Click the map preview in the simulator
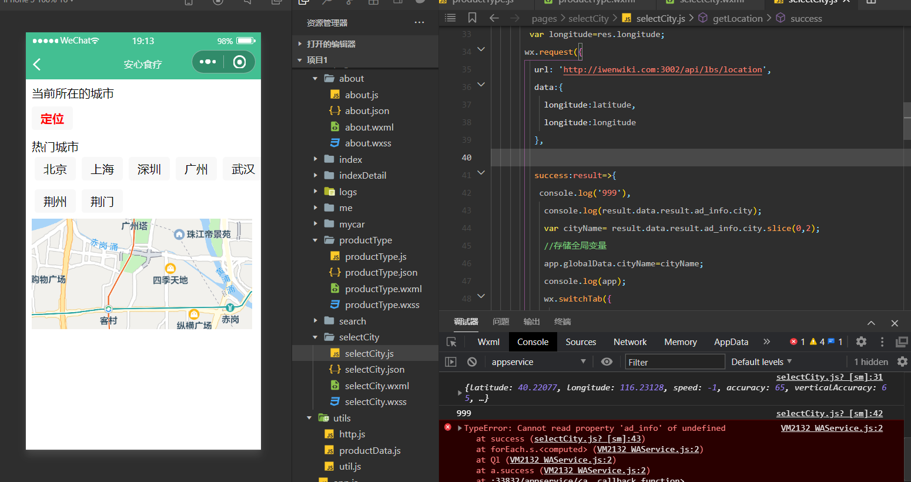 142,274
